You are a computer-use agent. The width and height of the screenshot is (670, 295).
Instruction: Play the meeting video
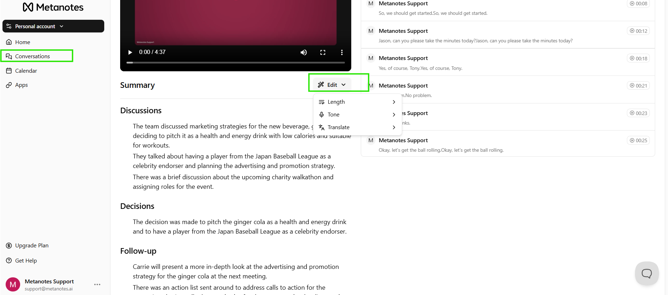130,52
